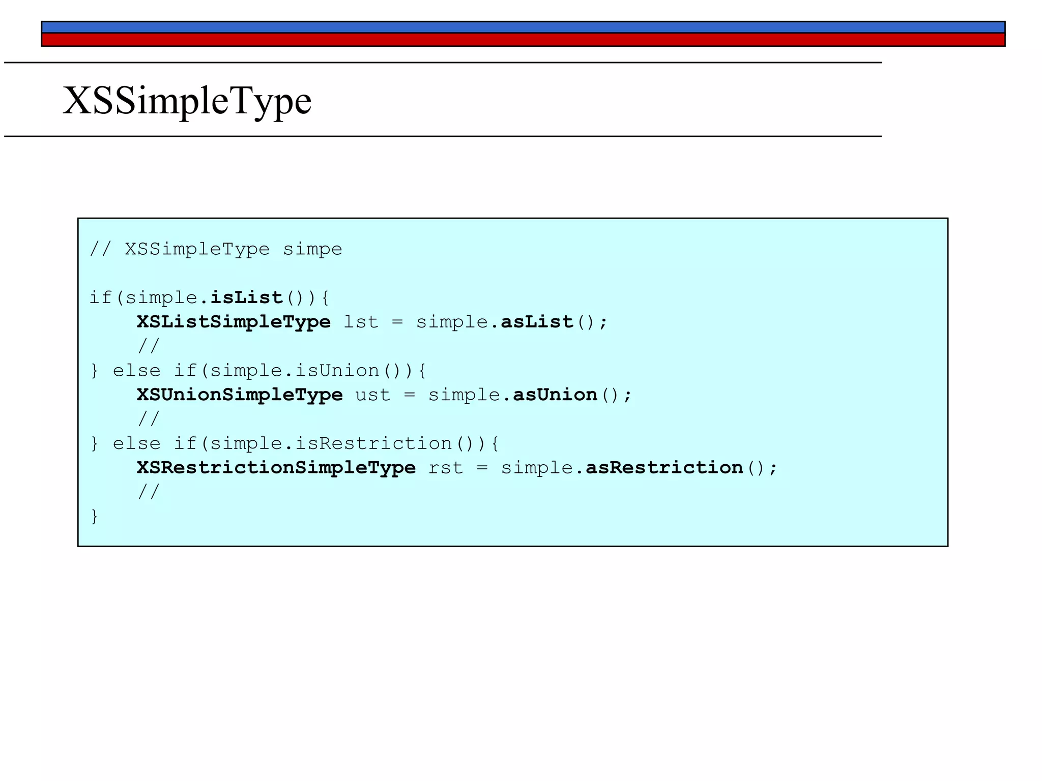This screenshot has width=1042, height=781.
Task: Click the variable name "rst"
Action: (446, 468)
